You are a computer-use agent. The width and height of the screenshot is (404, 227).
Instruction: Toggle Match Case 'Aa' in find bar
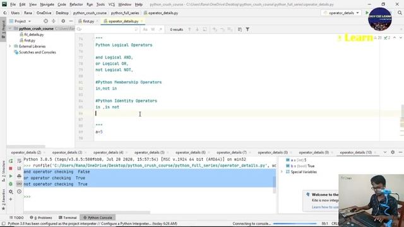click(145, 30)
